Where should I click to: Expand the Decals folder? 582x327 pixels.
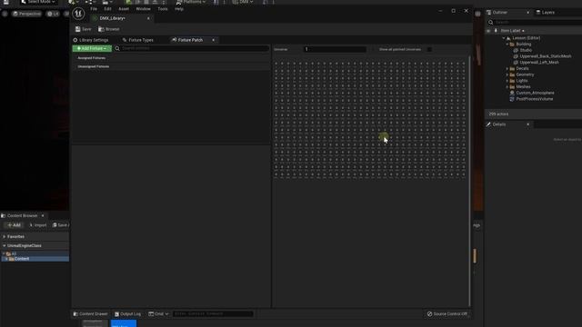(507, 69)
